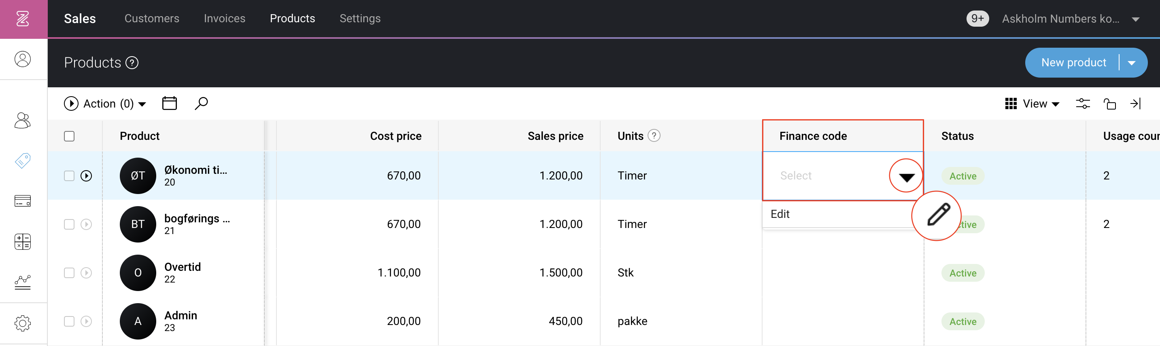The height and width of the screenshot is (346, 1160).
Task: Click the New product button
Action: pyautogui.click(x=1073, y=63)
